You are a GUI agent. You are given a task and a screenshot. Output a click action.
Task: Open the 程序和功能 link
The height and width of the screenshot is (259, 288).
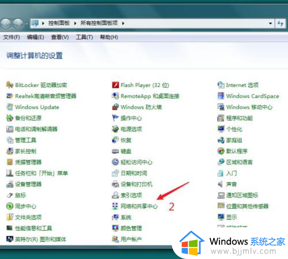click(x=240, y=118)
